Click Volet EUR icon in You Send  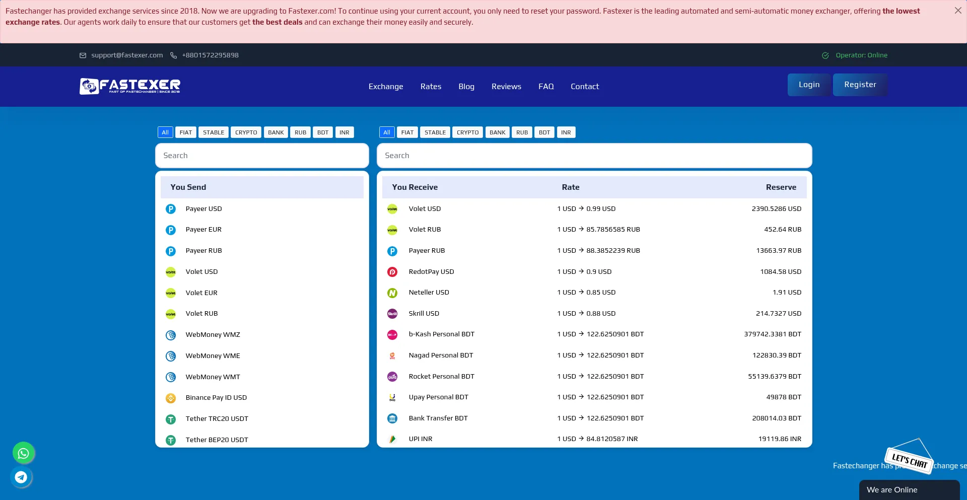pos(171,293)
